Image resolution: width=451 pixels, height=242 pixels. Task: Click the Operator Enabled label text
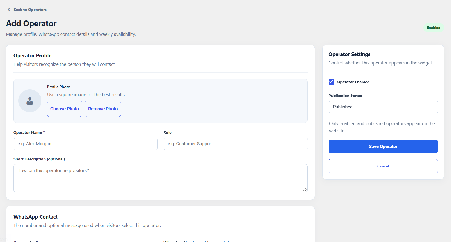pos(353,82)
